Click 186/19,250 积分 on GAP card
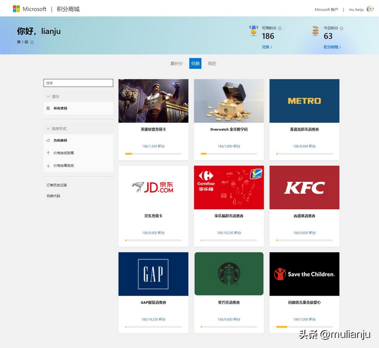The height and width of the screenshot is (348, 379). coord(153,319)
